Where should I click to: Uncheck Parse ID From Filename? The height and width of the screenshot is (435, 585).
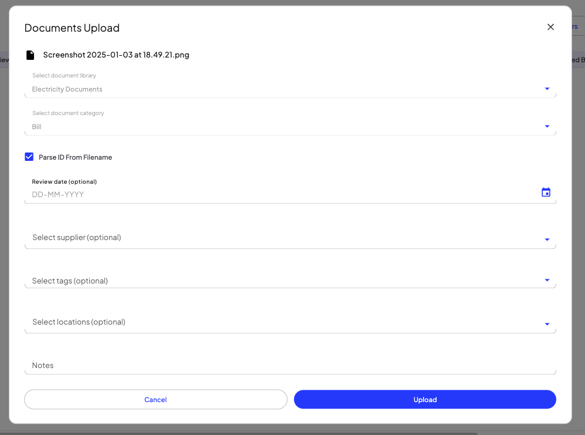[x=29, y=157]
